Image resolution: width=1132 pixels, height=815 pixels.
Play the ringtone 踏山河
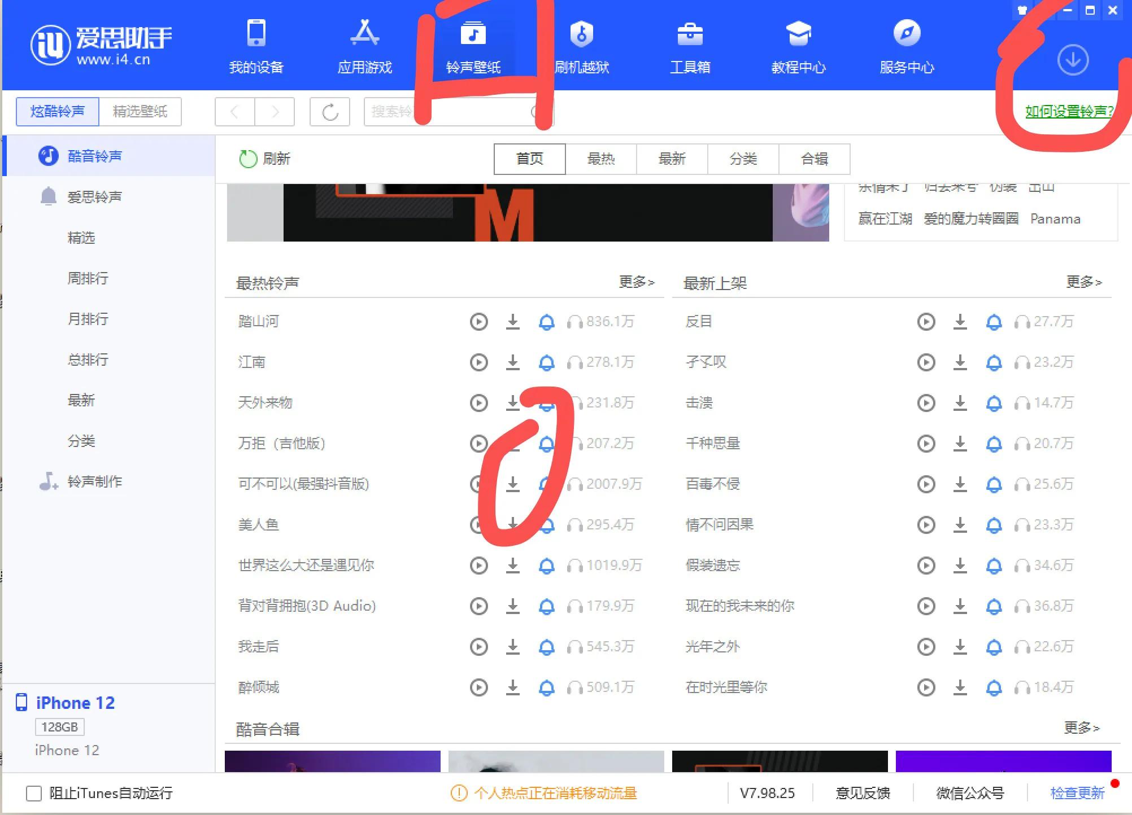(478, 322)
